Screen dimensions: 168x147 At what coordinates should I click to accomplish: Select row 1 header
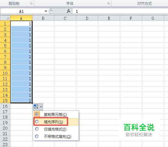click(5, 24)
